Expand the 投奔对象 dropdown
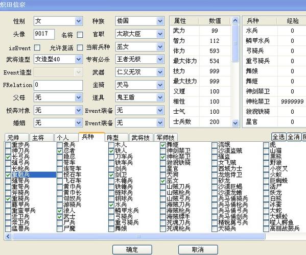This screenshot has width=306, height=255. (79, 111)
